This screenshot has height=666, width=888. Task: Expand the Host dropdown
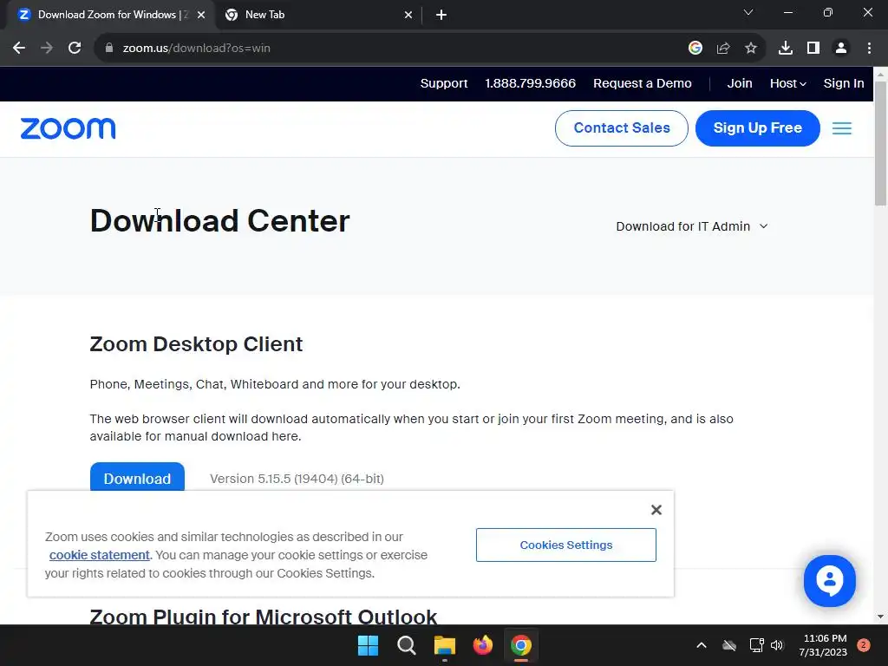[787, 83]
